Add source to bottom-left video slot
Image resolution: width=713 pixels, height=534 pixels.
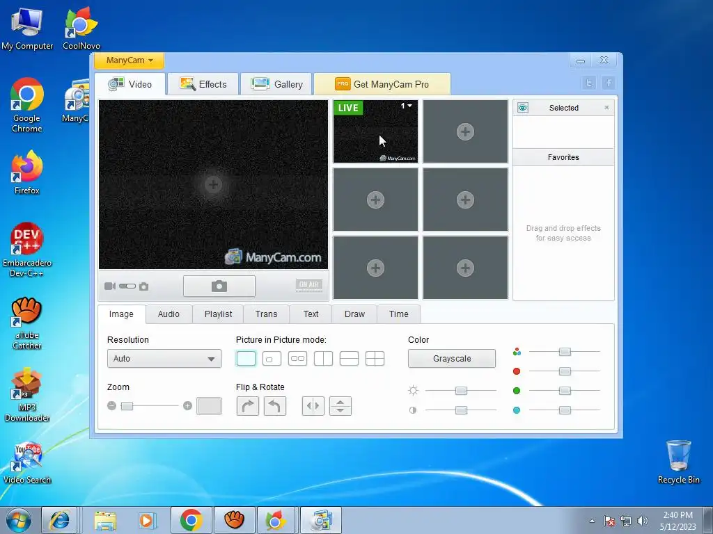coord(375,268)
